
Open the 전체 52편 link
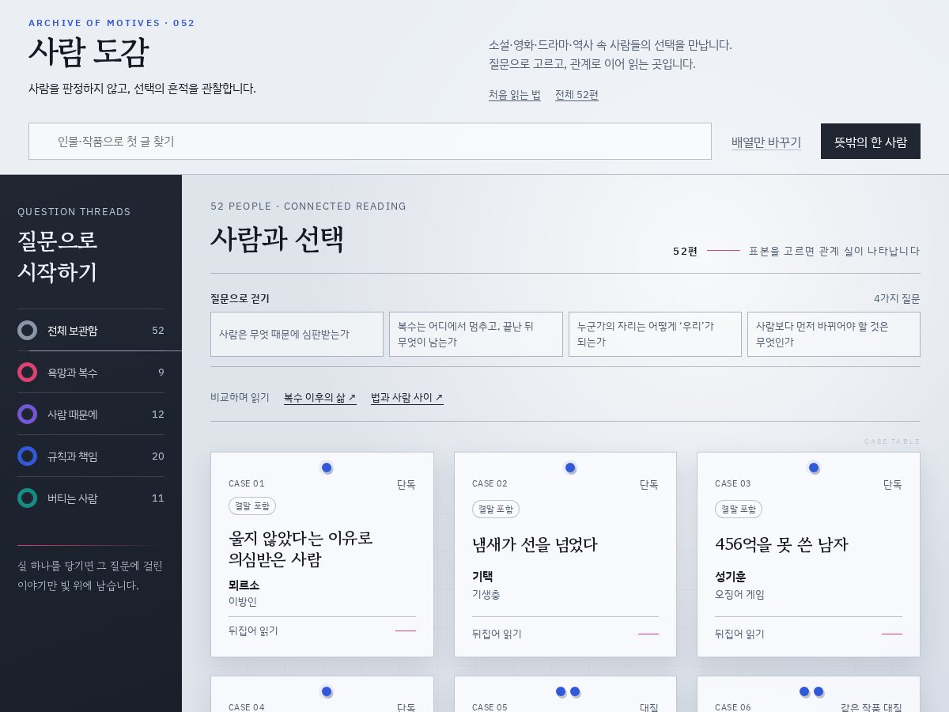coord(577,95)
